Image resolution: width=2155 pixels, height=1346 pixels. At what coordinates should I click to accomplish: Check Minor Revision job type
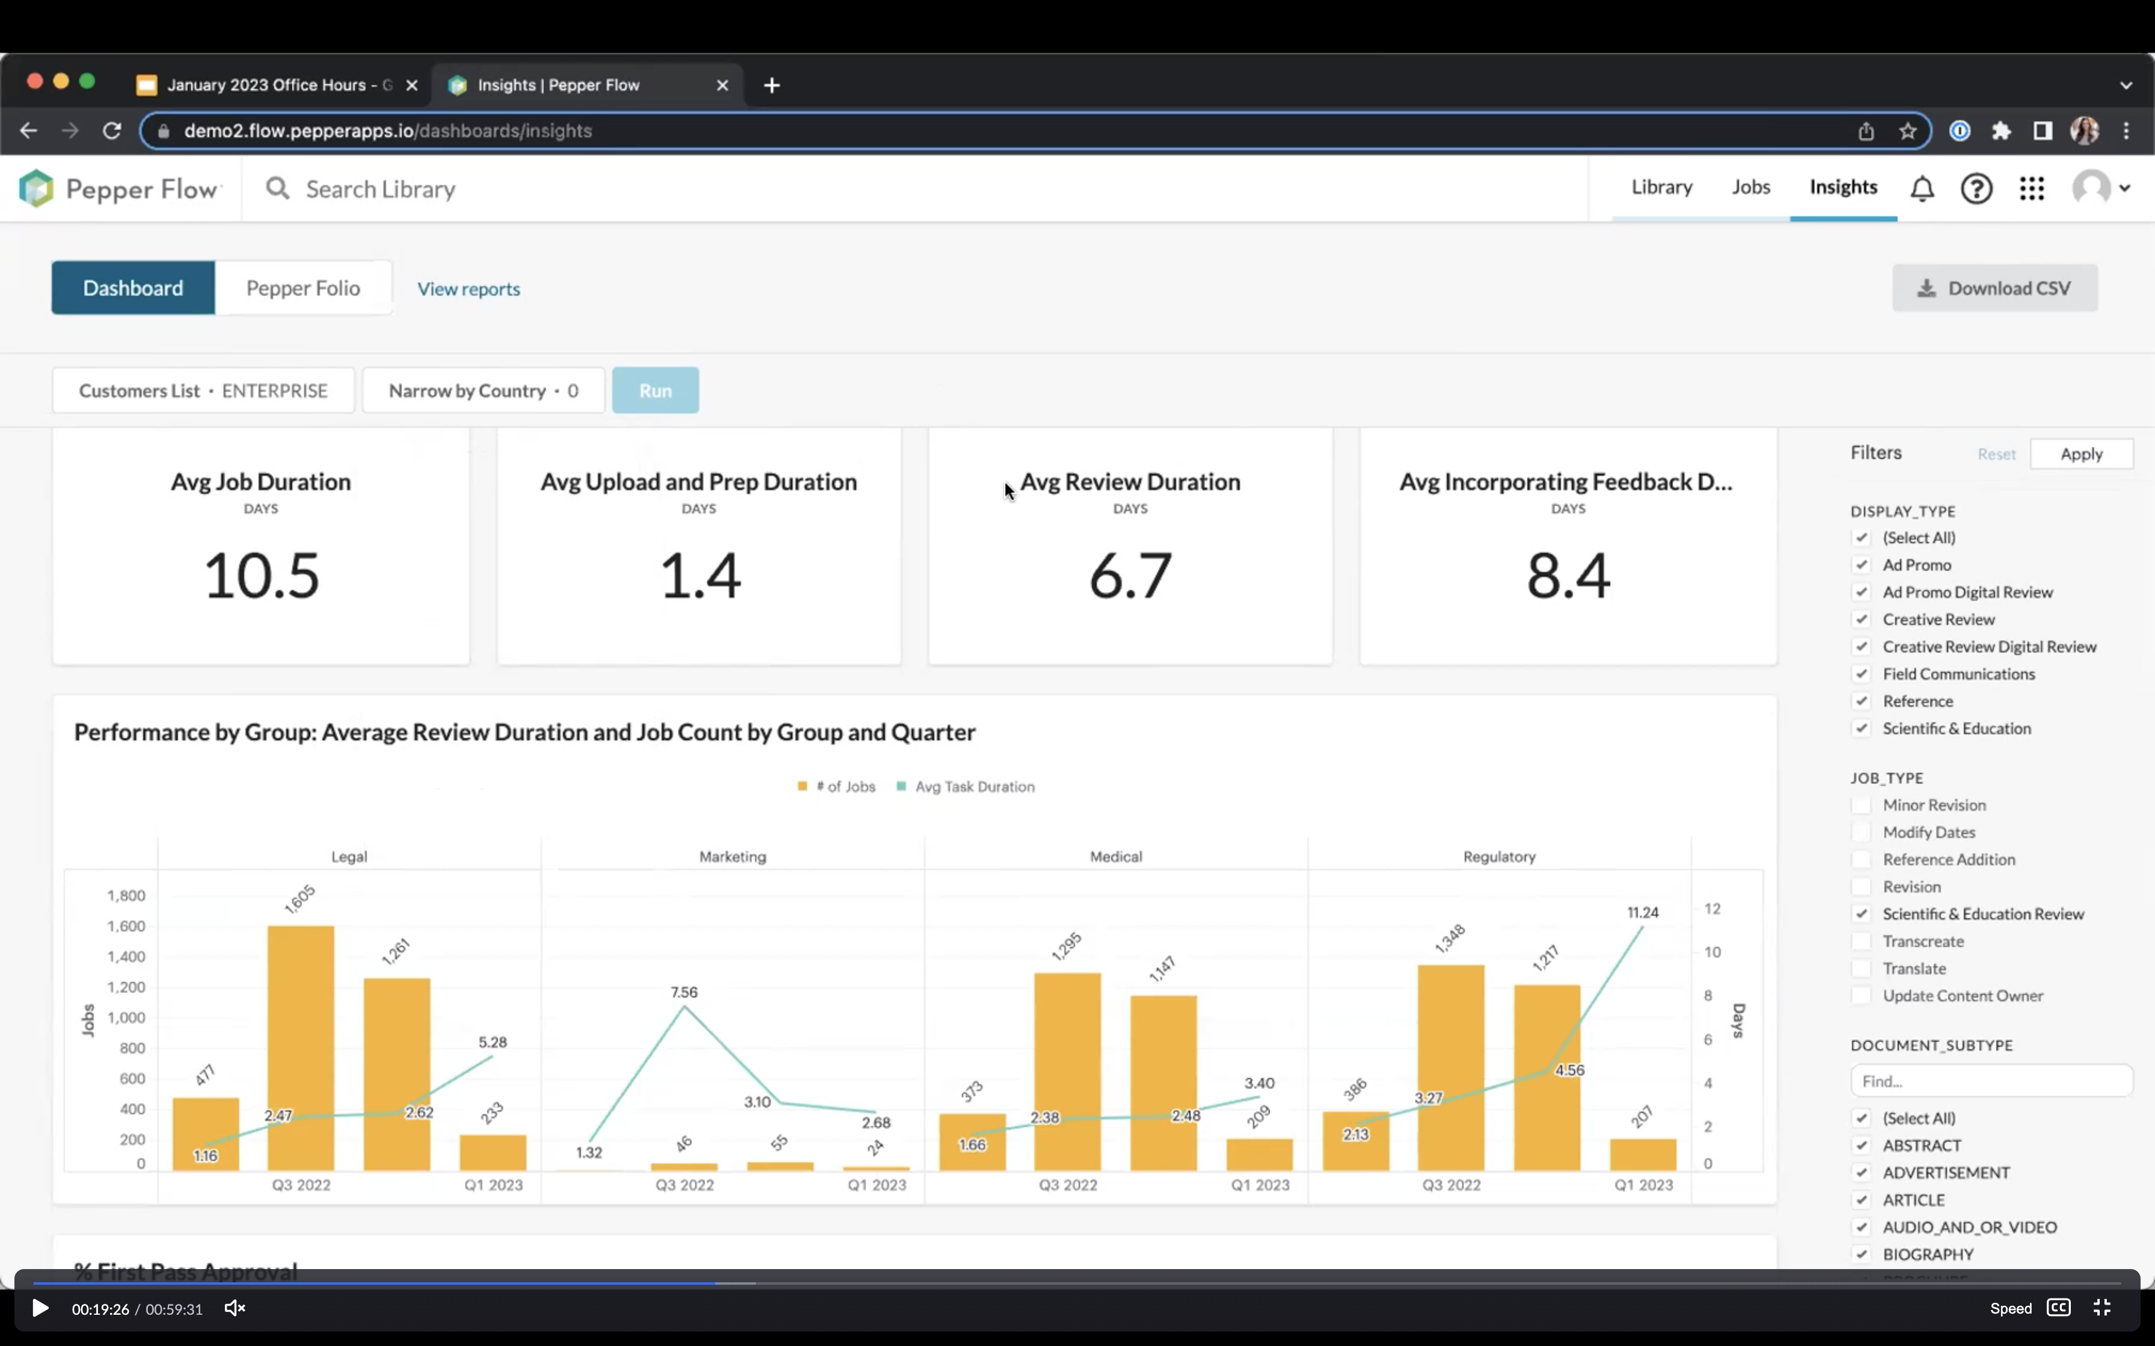pyautogui.click(x=1860, y=805)
